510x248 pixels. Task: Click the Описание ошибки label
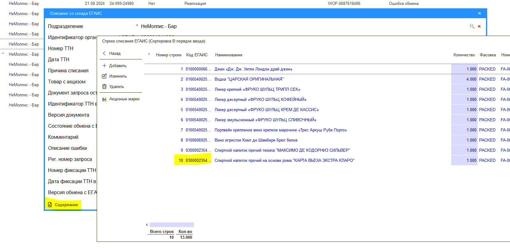[x=67, y=148]
